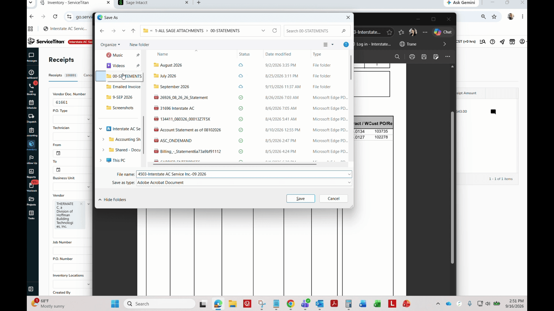The image size is (554, 311).
Task: Open Music in the navigation pane
Action: 117,55
